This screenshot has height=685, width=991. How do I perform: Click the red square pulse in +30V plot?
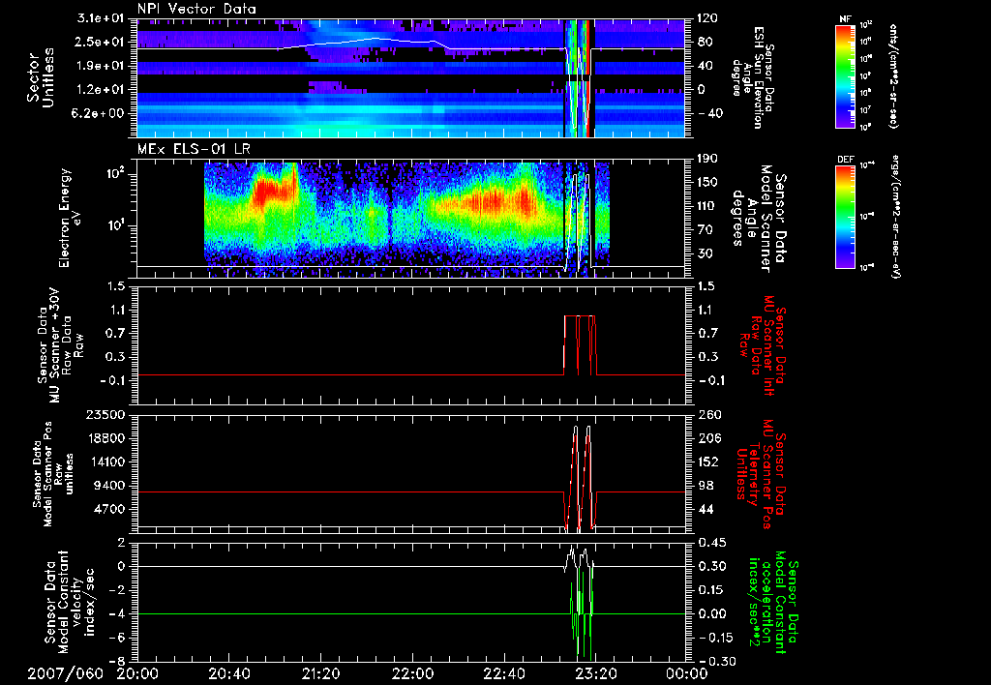580,344
